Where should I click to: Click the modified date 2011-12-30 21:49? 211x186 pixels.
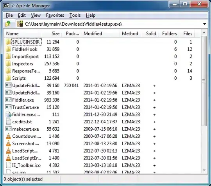click(100, 114)
